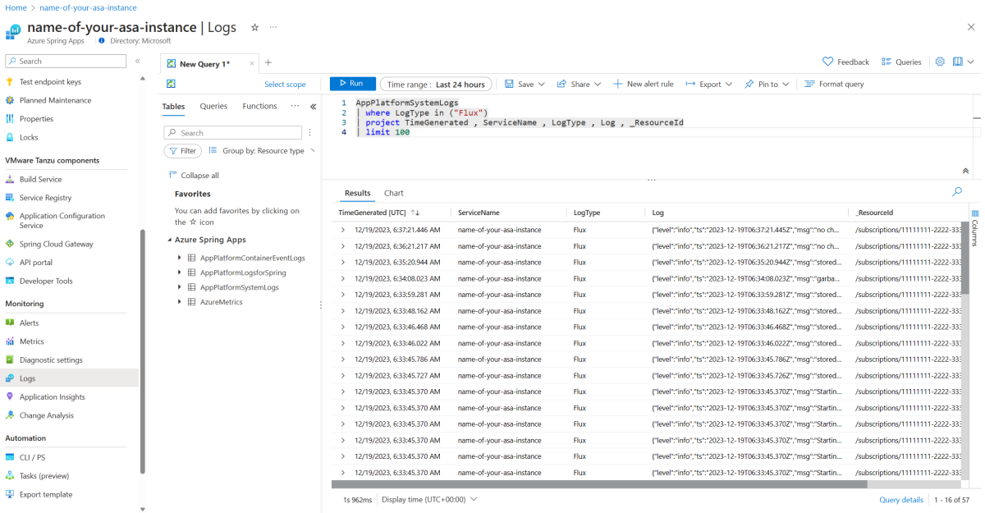Open Diagnostic settings in sidebar
Viewport: 985px width, 513px height.
51,360
